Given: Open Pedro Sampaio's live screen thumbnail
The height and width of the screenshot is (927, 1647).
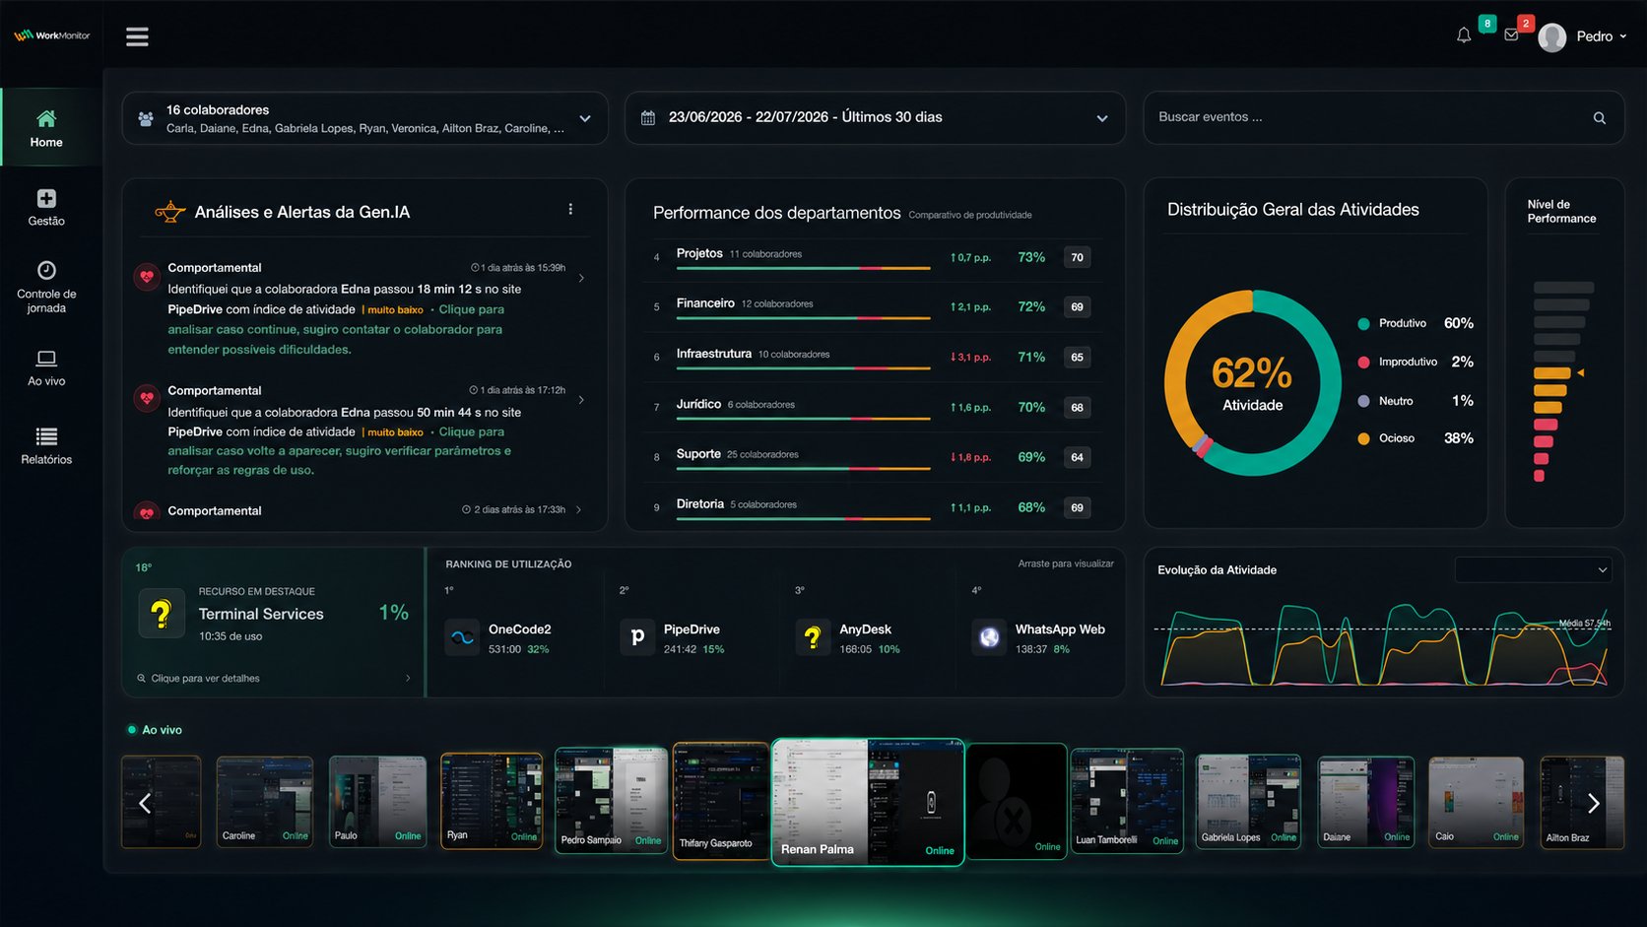Looking at the screenshot, I should (612, 800).
